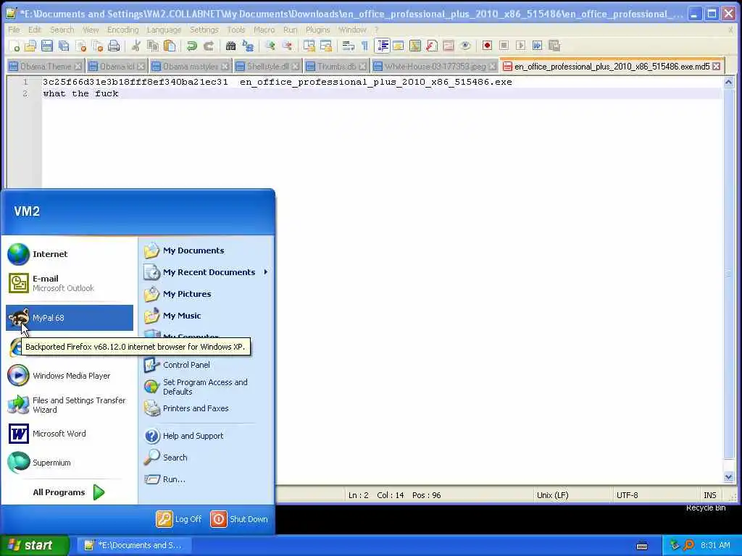Click the Save recorded macro icon
This screenshot has width=742, height=556.
click(554, 46)
